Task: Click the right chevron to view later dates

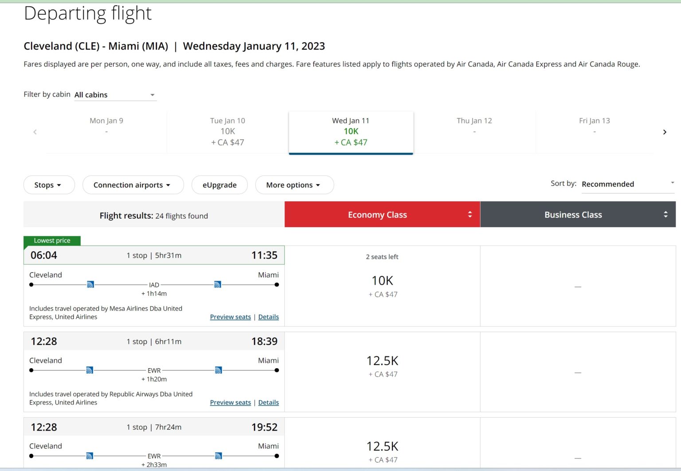Action: coord(665,132)
